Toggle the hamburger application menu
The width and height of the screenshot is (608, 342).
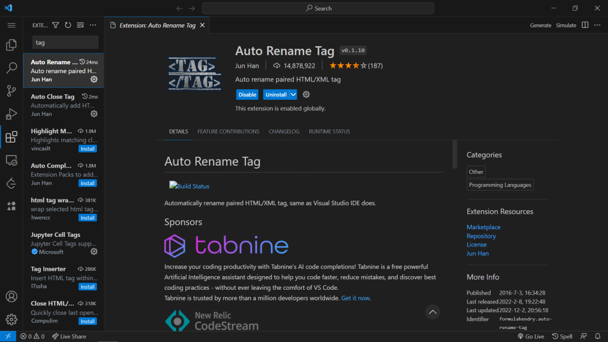(x=11, y=25)
